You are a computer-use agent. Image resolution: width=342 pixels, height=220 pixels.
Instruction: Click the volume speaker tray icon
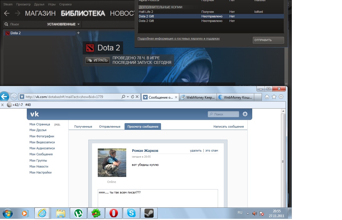tap(255, 213)
